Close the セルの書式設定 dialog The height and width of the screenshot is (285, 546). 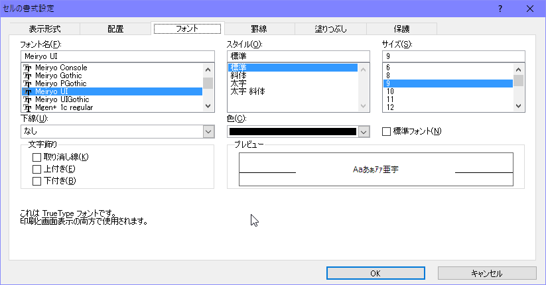click(x=530, y=9)
